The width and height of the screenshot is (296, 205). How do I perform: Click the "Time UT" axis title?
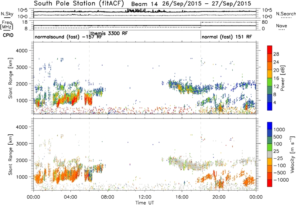[145, 203]
